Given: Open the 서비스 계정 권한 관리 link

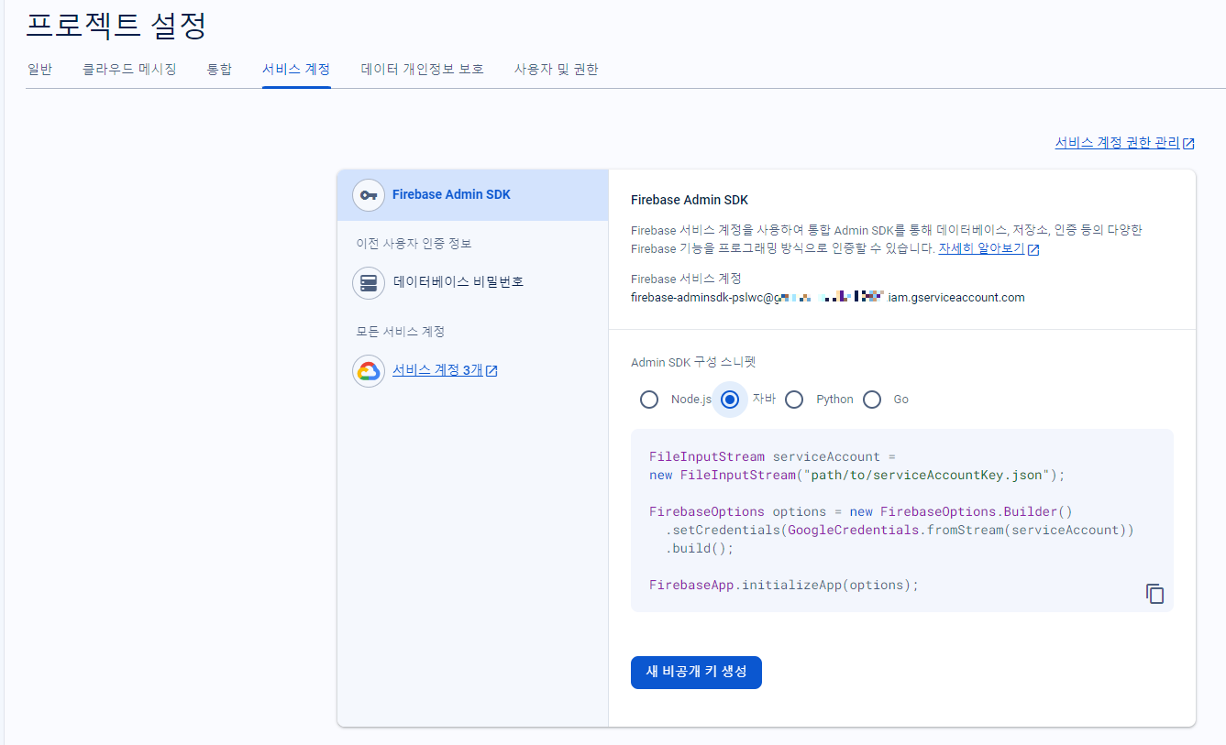Looking at the screenshot, I should point(1117,143).
